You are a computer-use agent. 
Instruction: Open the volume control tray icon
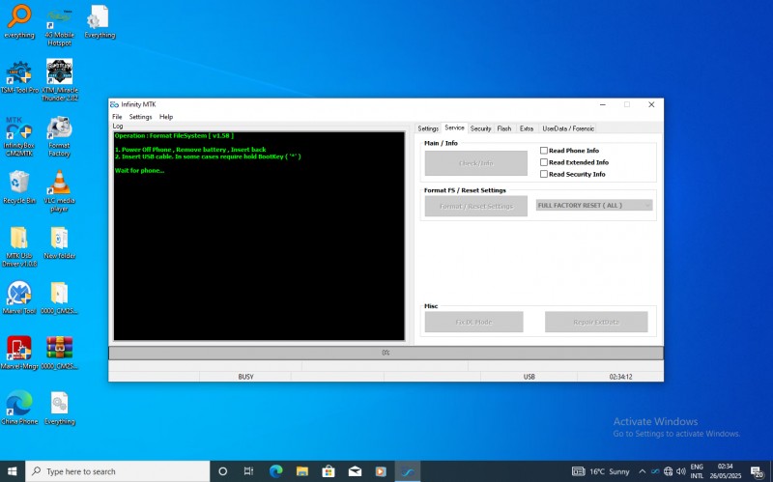pos(681,471)
